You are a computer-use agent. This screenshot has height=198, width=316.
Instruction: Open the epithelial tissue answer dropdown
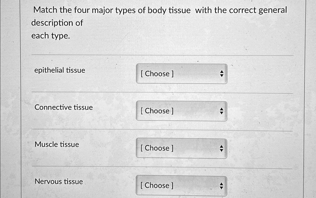(x=181, y=74)
